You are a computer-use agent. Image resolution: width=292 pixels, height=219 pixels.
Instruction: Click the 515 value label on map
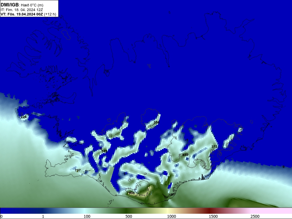[104, 151]
